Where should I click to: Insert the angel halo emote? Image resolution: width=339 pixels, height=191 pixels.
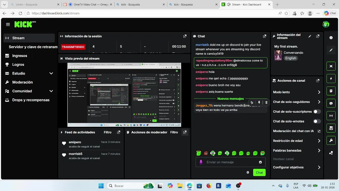pos(199,153)
